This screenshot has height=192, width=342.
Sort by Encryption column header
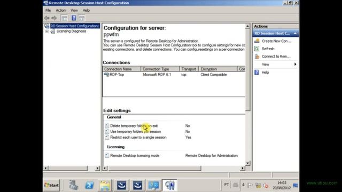[217, 69]
